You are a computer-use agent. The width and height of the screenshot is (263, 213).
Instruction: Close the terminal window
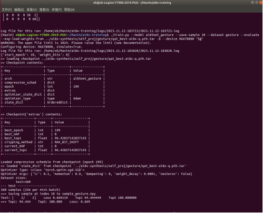pos(261,3)
